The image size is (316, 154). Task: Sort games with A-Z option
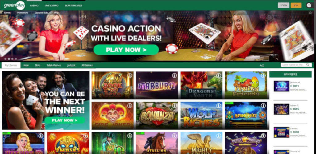click(x=262, y=65)
